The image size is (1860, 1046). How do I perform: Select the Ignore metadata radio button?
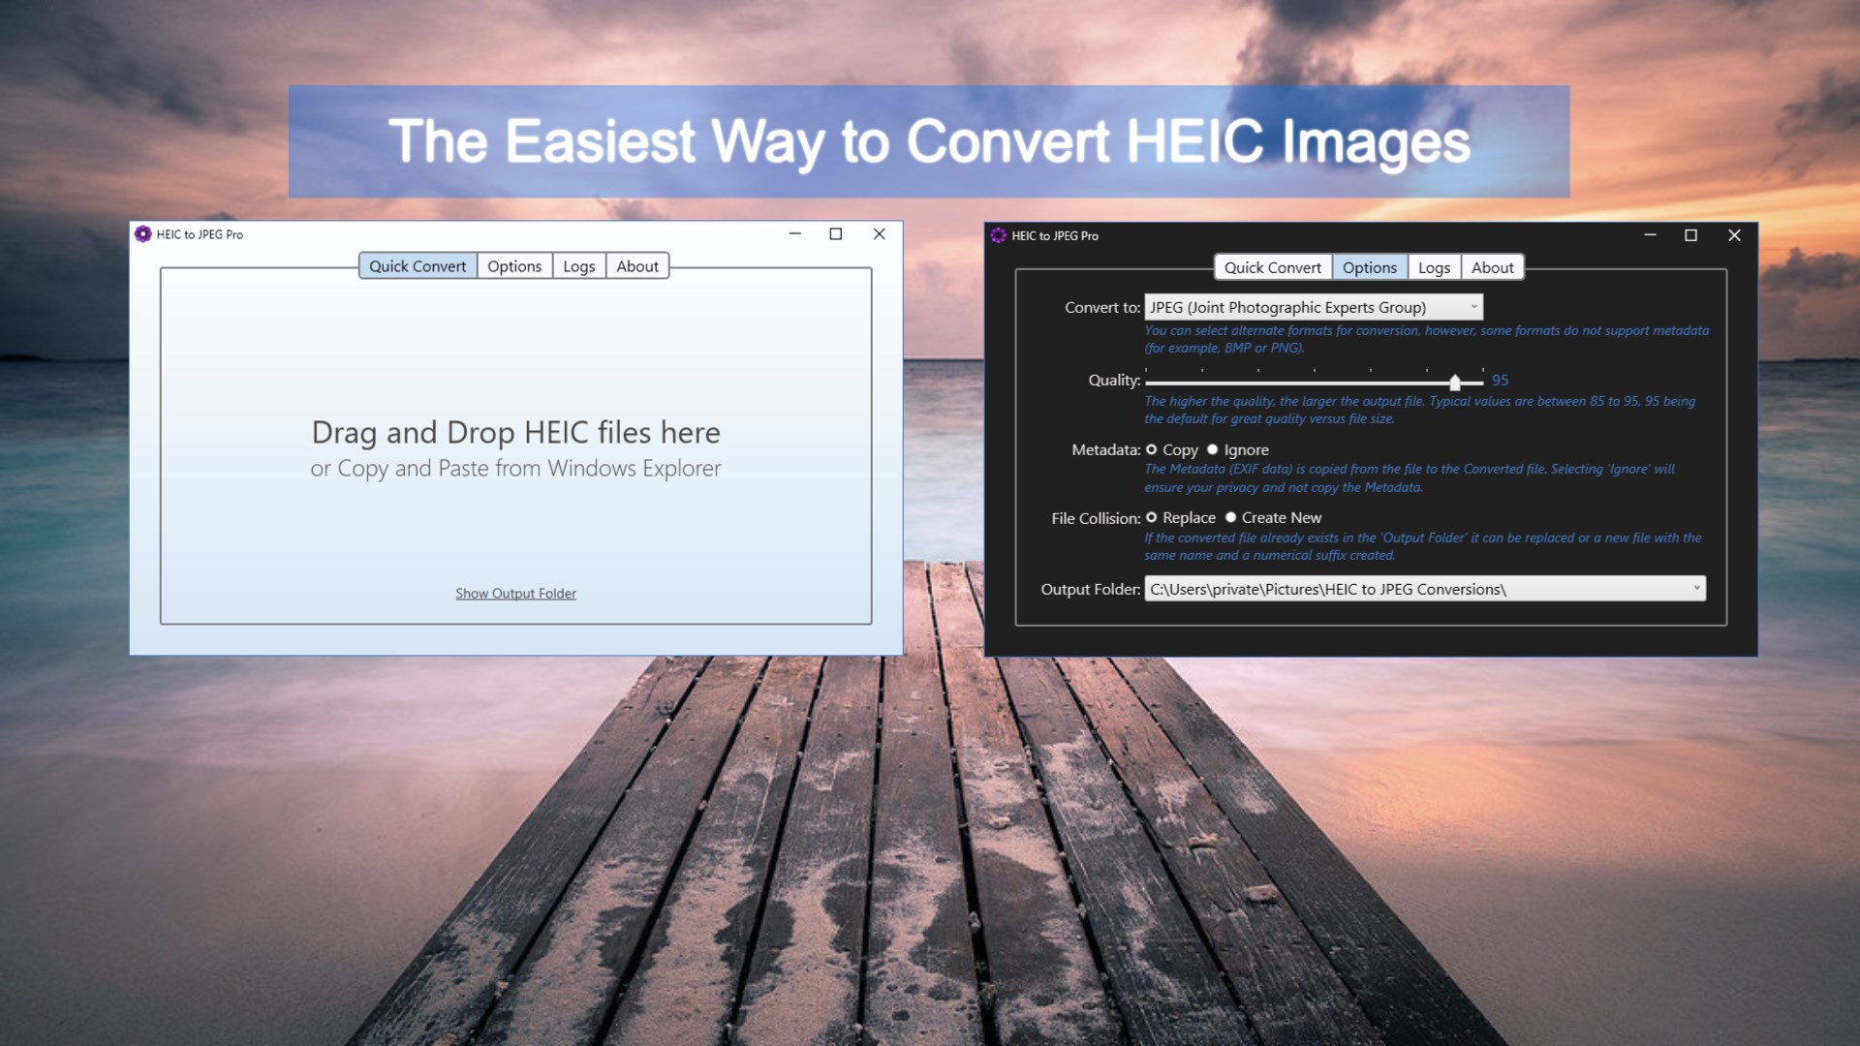click(1212, 449)
